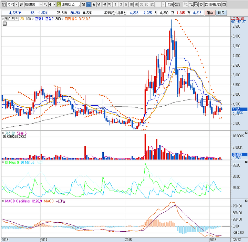248x242 pixels.
Task: Open the custom interval combo box arrow
Action: click(163, 4)
